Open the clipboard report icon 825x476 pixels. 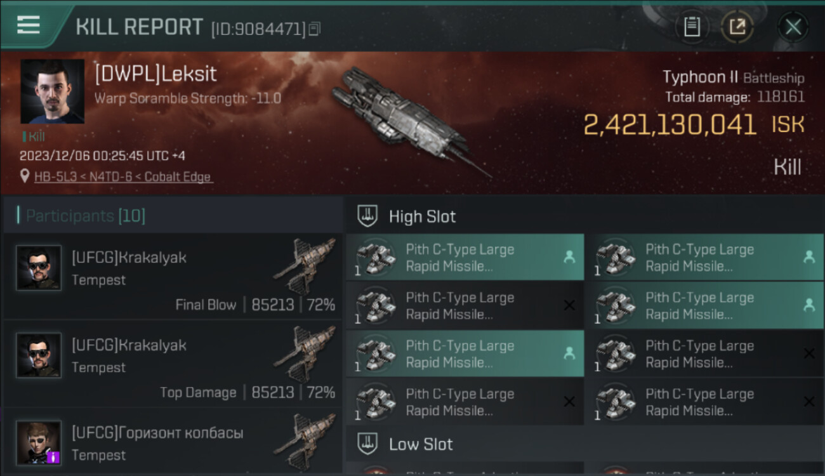(x=692, y=27)
